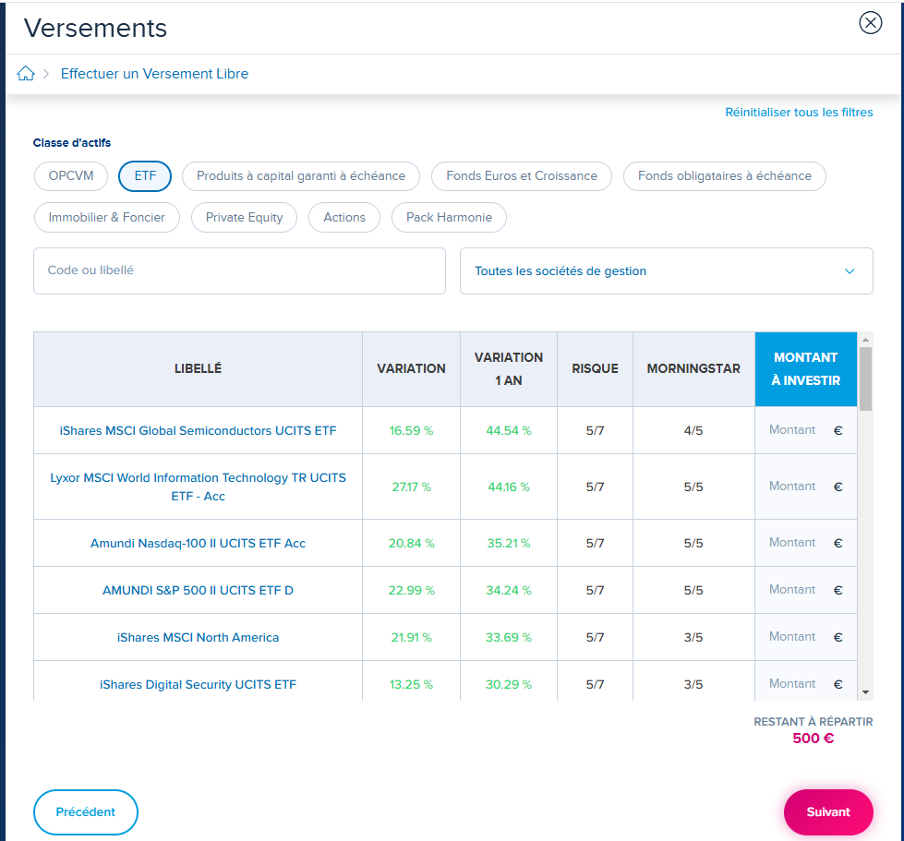This screenshot has width=904, height=841.
Task: Select the Actions filter chip
Action: [344, 217]
